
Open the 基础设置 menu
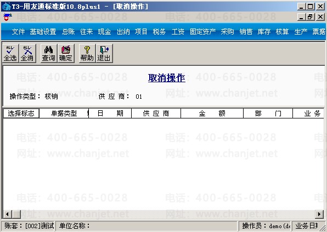(x=43, y=32)
